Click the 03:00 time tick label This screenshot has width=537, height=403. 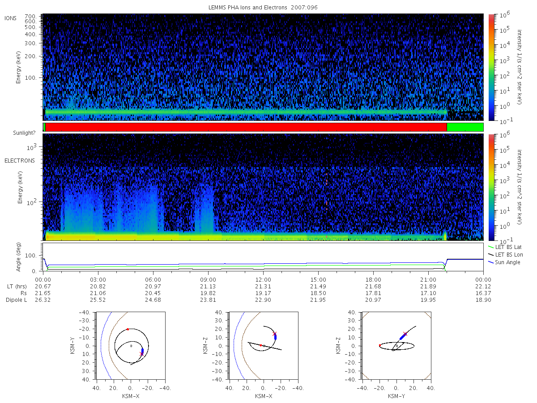click(98, 279)
